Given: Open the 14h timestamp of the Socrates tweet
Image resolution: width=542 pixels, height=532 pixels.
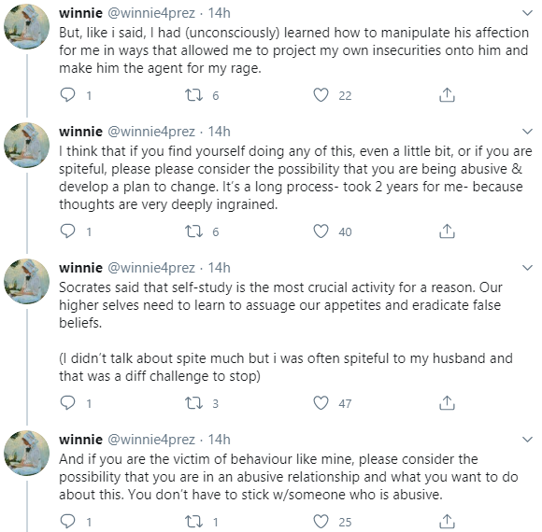Looking at the screenshot, I should [220, 268].
